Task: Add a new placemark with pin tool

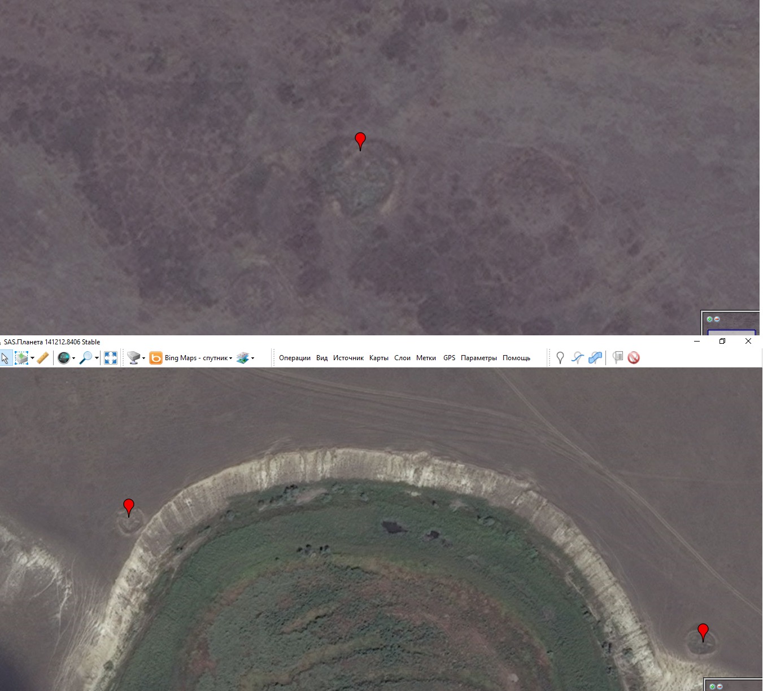Action: pos(560,358)
